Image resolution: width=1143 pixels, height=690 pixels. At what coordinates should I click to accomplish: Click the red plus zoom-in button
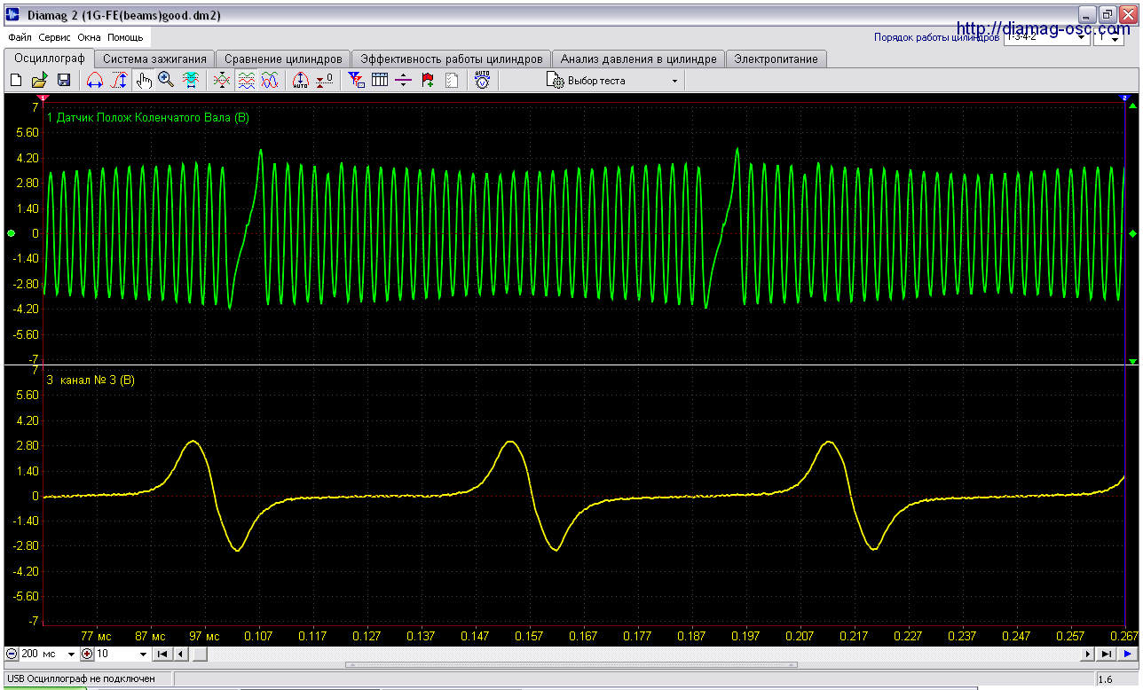(87, 654)
